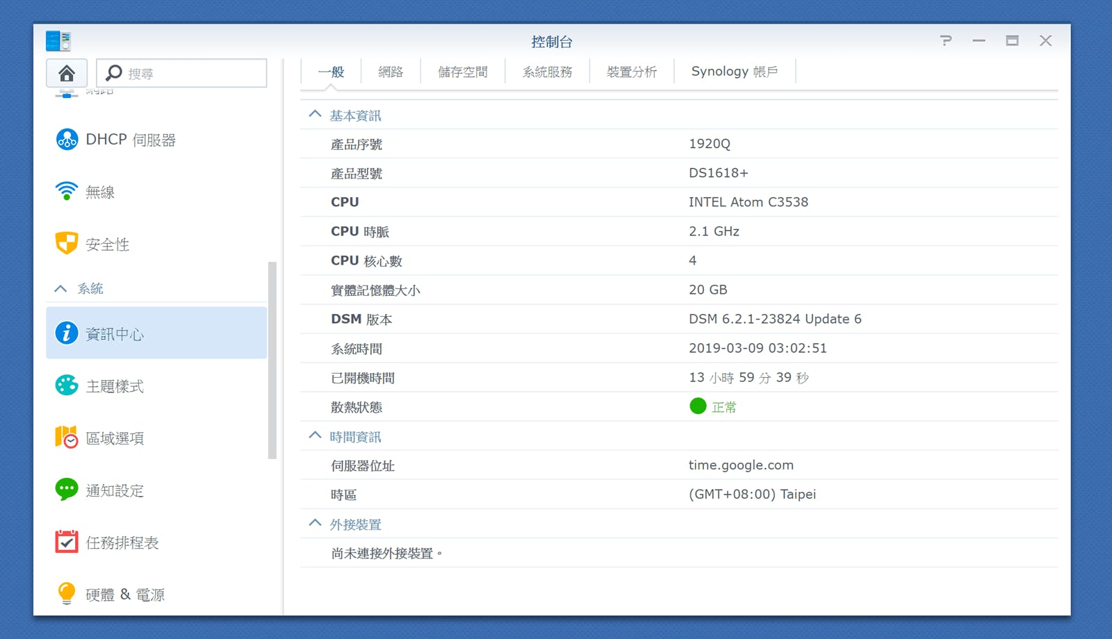Select the DS1618+ model value

click(719, 173)
